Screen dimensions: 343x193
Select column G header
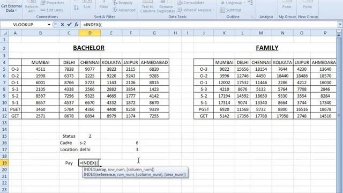[154, 33]
